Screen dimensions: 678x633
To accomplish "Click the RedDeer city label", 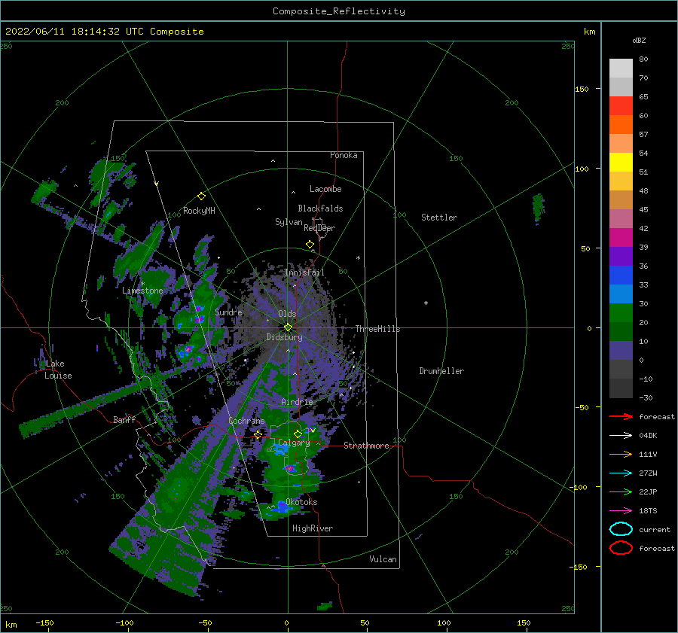I will (319, 228).
